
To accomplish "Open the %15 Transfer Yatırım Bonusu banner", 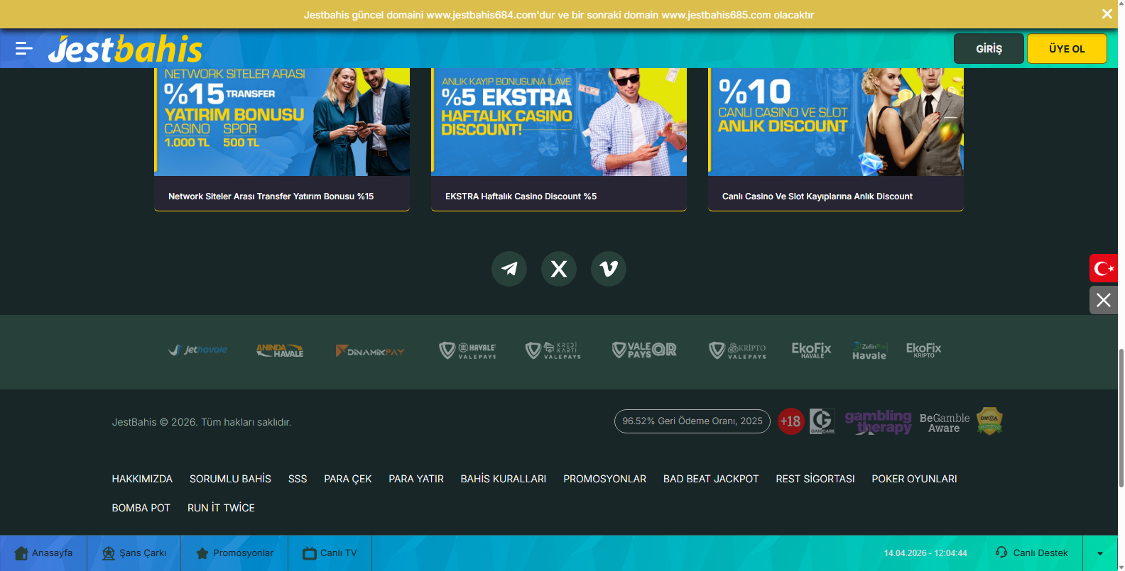I will [282, 122].
